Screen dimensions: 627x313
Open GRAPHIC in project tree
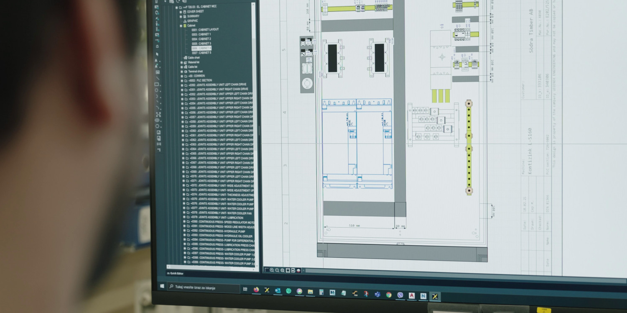[x=192, y=21]
